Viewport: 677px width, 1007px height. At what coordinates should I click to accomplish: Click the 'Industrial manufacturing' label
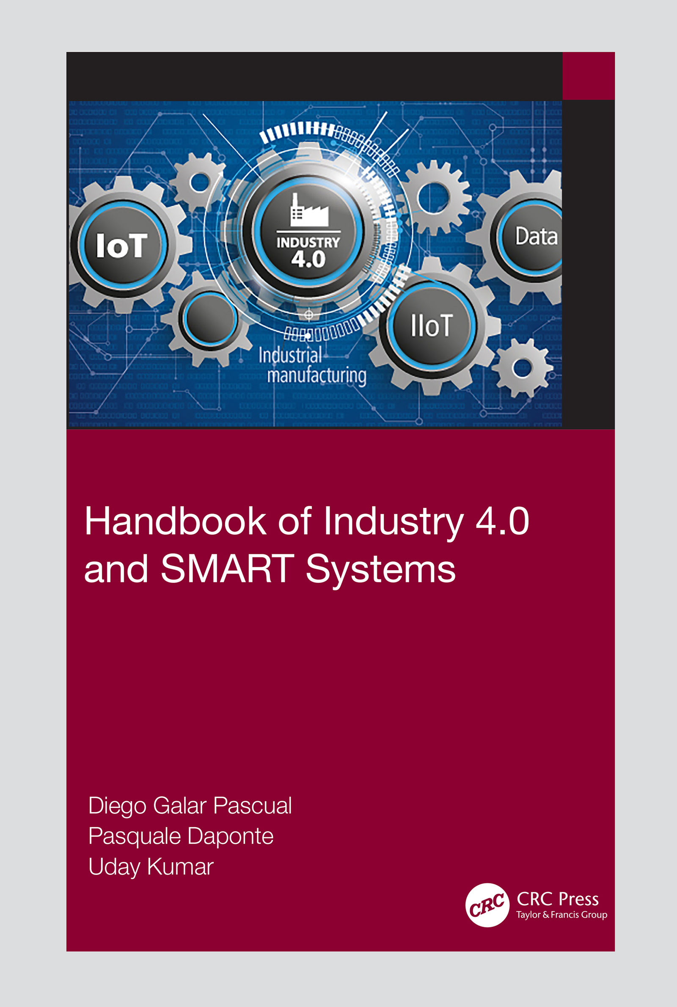pos(312,365)
